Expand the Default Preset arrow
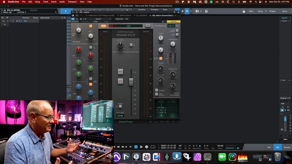Image resolution: width=292 pixels, height=164 pixels. click(151, 122)
